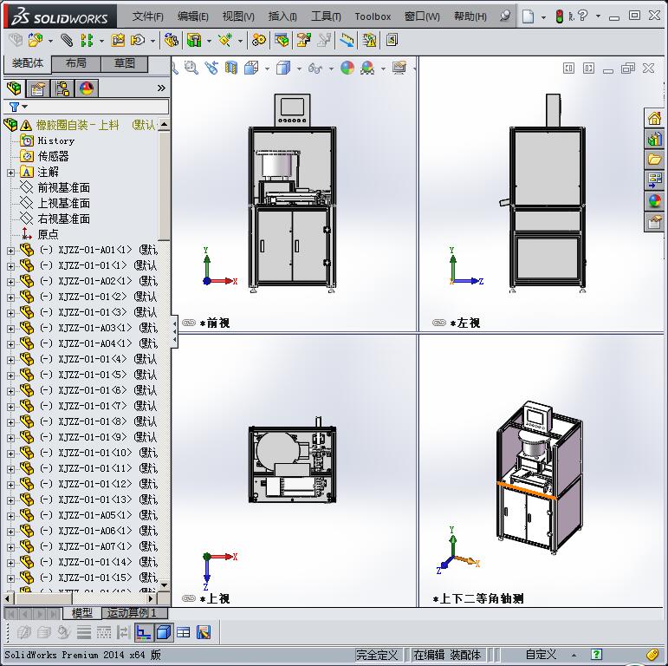Click Edit Appearance color ball

[x=347, y=68]
